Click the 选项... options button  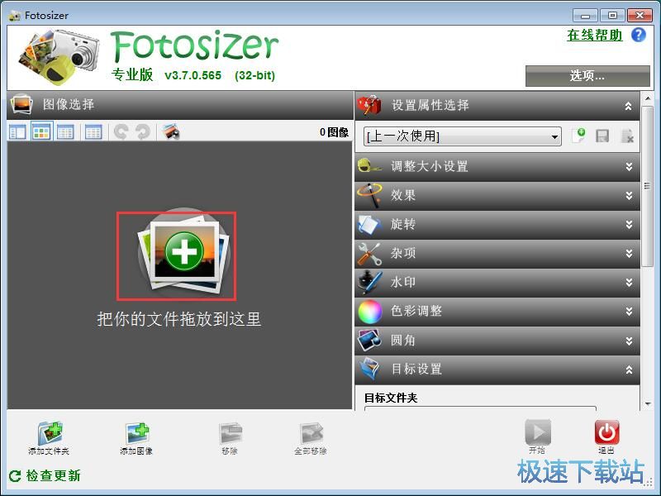click(587, 76)
